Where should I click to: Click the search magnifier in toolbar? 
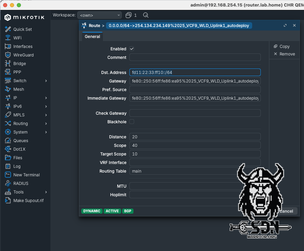point(146,15)
